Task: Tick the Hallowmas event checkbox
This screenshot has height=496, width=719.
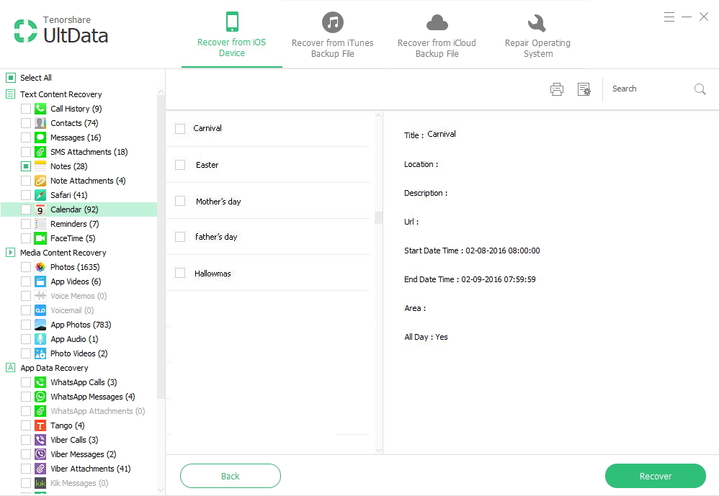Action: 180,274
